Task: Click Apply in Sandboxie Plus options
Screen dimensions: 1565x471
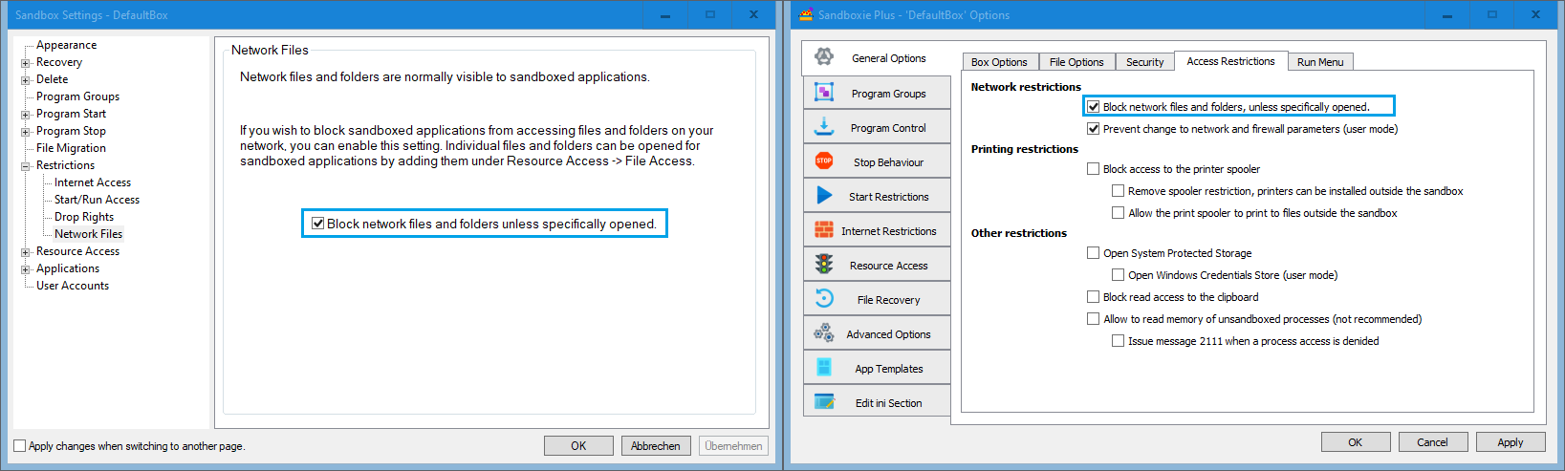Action: (1510, 442)
